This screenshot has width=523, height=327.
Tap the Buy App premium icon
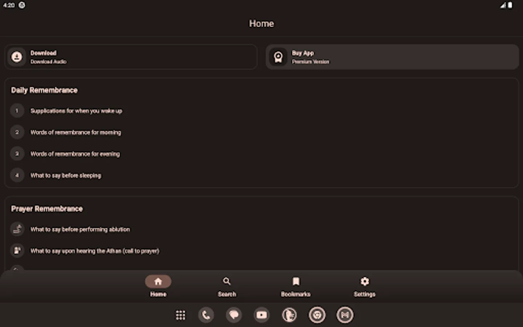click(x=278, y=57)
